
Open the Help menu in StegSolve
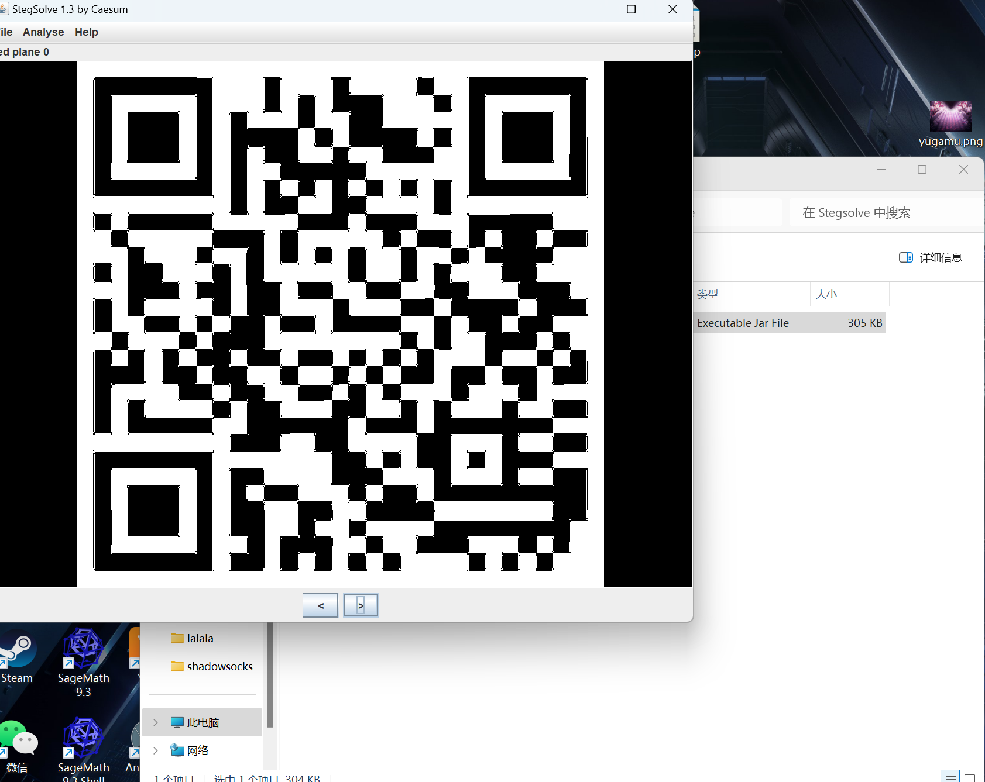pyautogui.click(x=87, y=32)
